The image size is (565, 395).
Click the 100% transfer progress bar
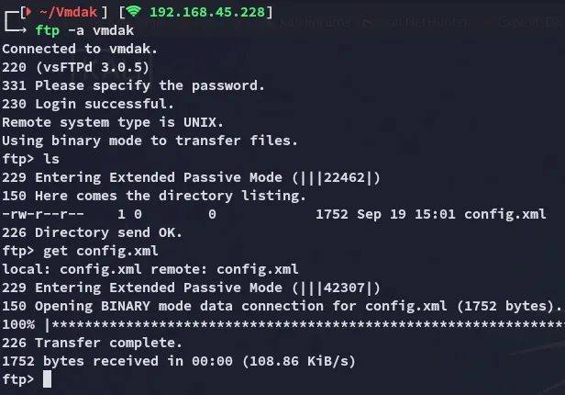click(x=283, y=324)
